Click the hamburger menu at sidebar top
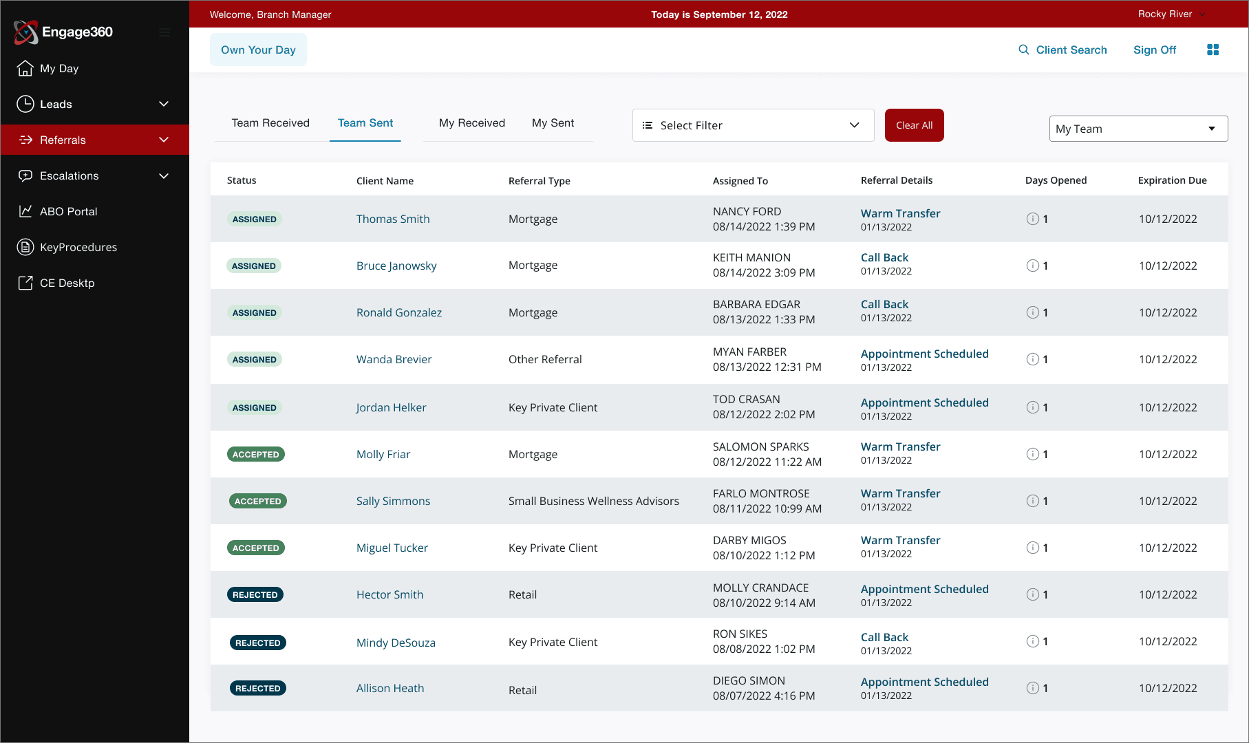 [164, 32]
